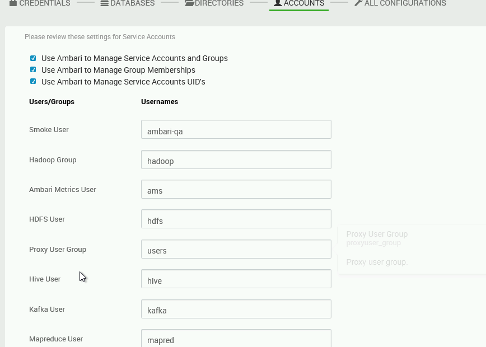Image resolution: width=486 pixels, height=347 pixels.
Task: Toggle Use Ambari to Manage Service Accounts UID's
Action: click(x=33, y=82)
